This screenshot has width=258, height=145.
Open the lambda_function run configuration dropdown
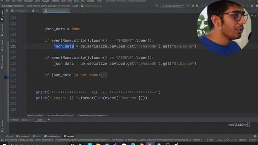point(173,6)
